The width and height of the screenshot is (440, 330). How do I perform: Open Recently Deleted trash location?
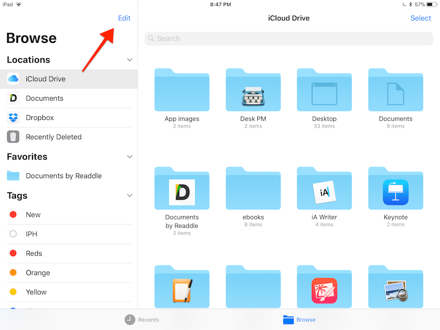click(53, 137)
